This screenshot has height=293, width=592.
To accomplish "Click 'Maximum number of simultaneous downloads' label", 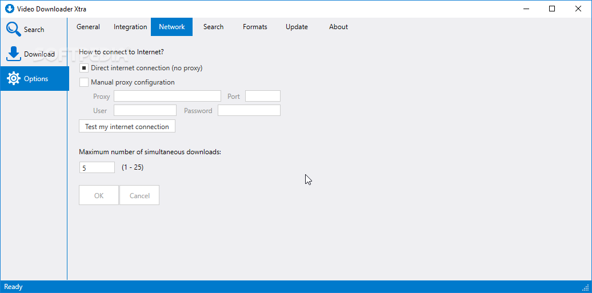I will (x=150, y=152).
